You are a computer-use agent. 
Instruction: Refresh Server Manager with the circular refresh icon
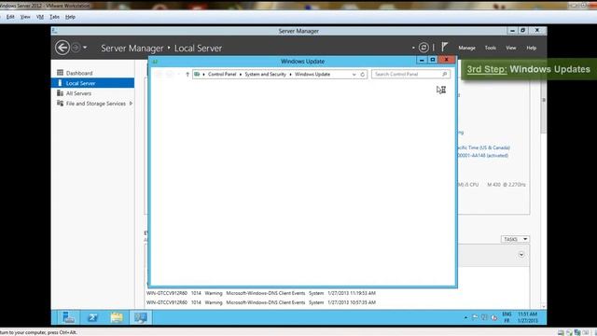click(x=423, y=48)
